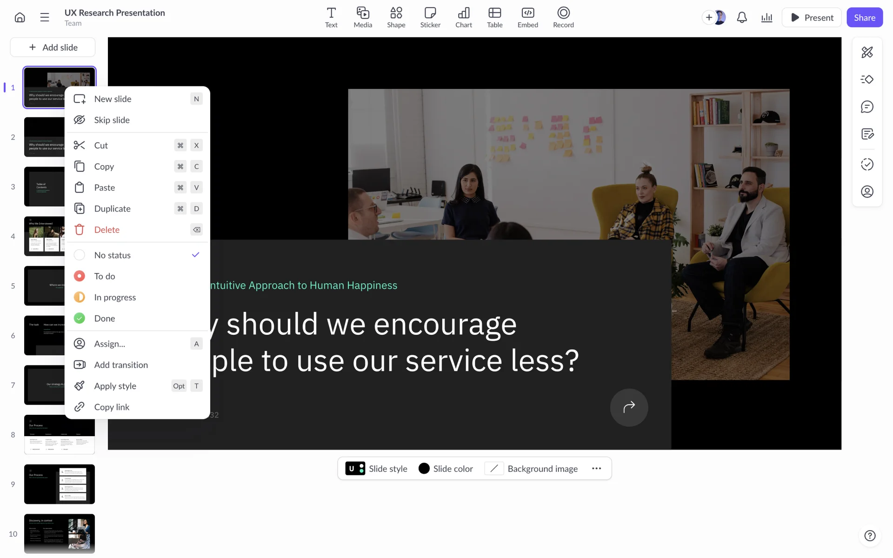This screenshot has height=558, width=893.
Task: Open the black Slide color swatch
Action: (424, 469)
